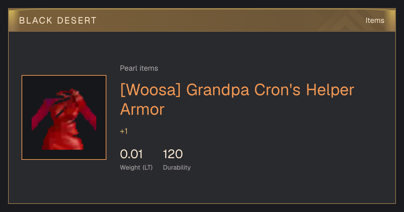Open the Items section in header
Image resolution: width=404 pixels, height=212 pixels.
tap(375, 21)
